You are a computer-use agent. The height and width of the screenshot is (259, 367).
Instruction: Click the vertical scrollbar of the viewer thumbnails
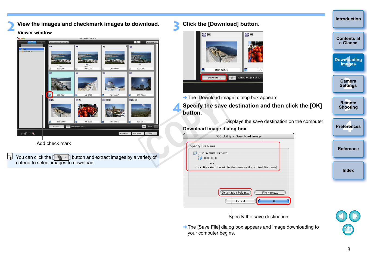click(x=157, y=84)
